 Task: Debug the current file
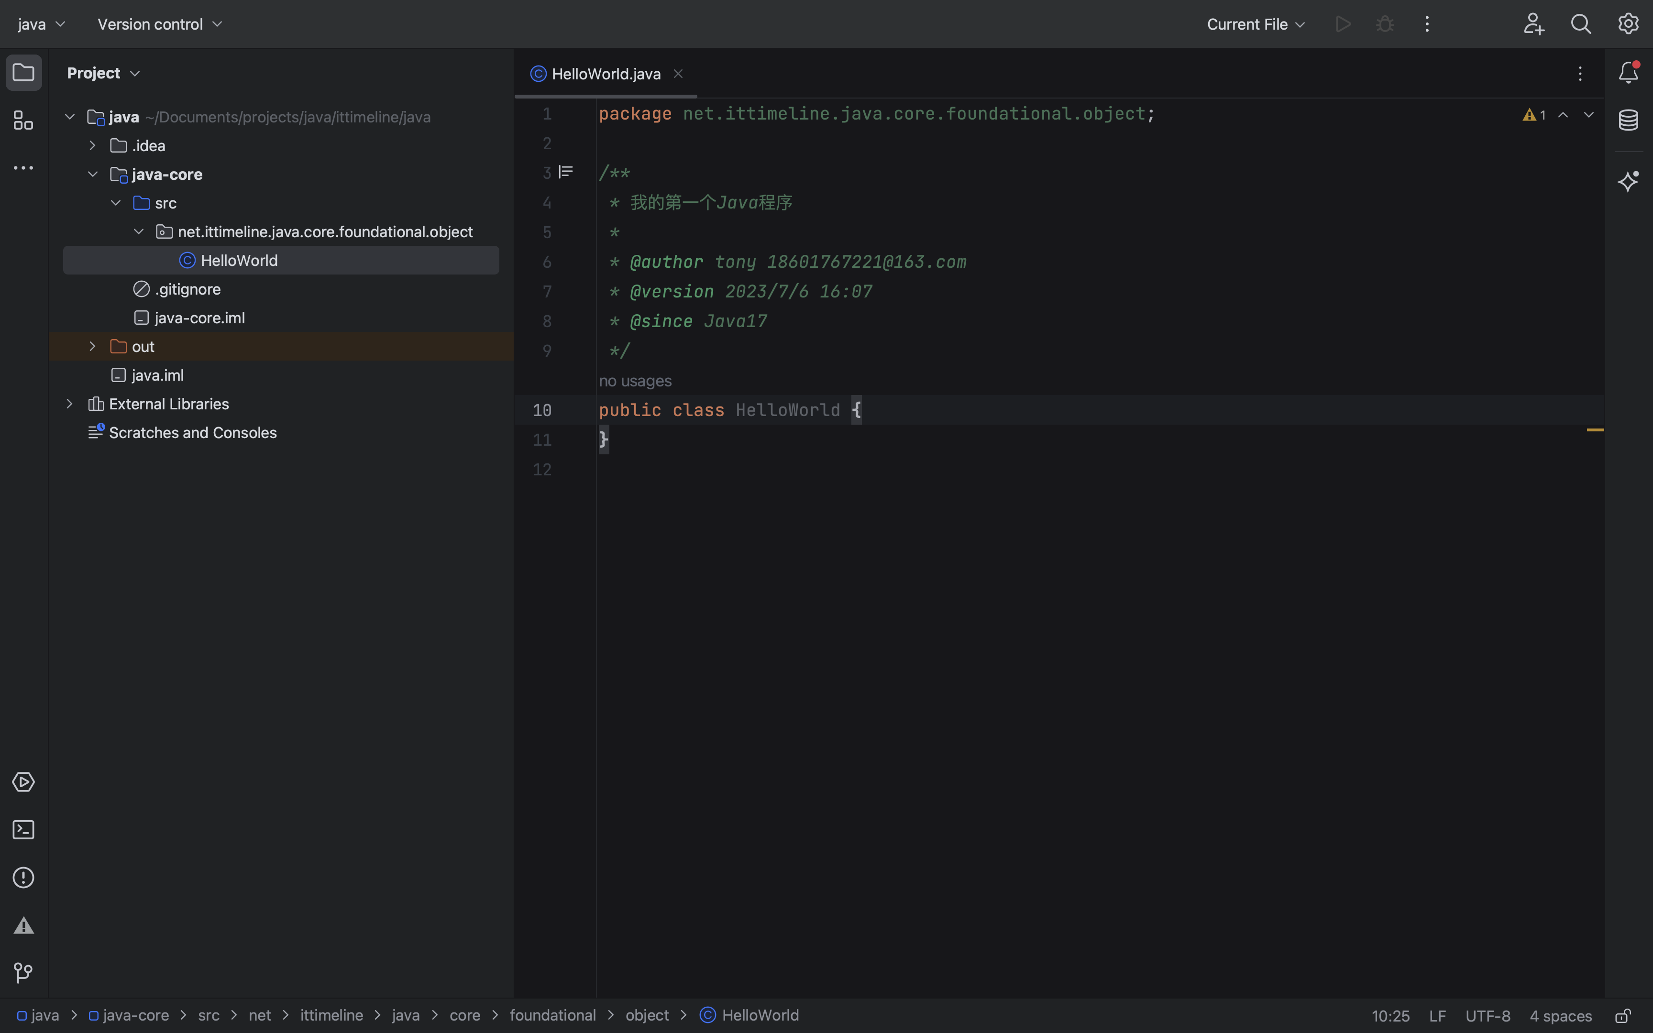[x=1385, y=24]
